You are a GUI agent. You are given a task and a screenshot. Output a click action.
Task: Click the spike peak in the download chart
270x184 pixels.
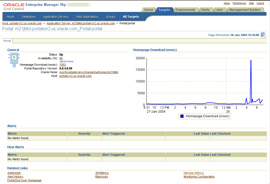click(251, 60)
